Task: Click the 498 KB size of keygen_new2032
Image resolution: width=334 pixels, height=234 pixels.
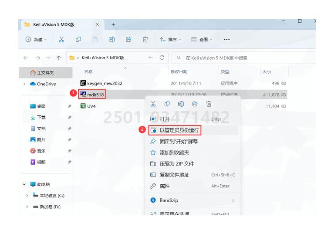Action: tap(279, 83)
